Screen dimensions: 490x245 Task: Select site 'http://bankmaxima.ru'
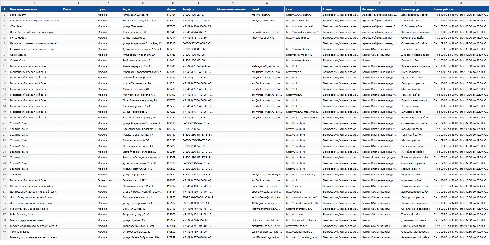tap(303, 209)
